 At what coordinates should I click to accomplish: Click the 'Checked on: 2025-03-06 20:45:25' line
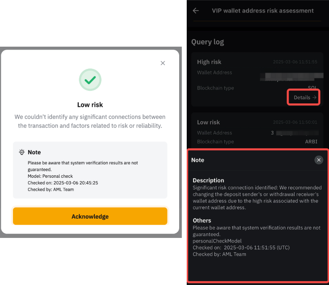point(63,183)
